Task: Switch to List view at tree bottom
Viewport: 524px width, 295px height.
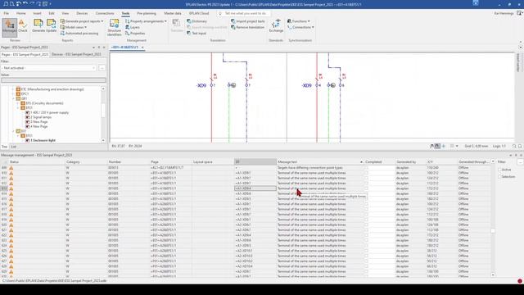Action: pyautogui.click(x=13, y=147)
